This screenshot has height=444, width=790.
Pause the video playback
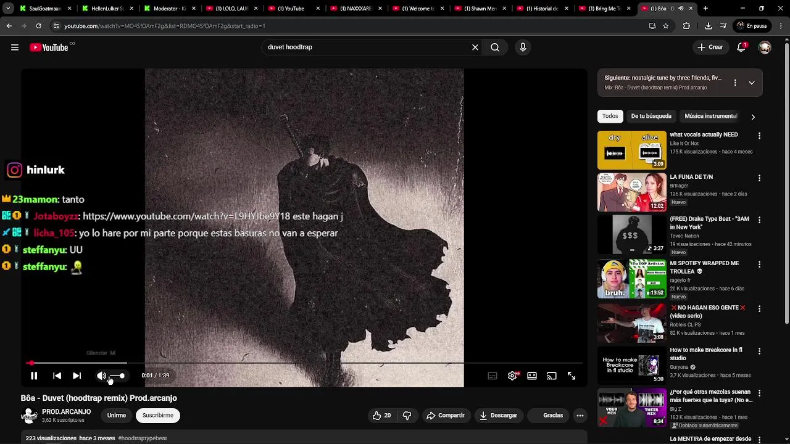pyautogui.click(x=34, y=376)
